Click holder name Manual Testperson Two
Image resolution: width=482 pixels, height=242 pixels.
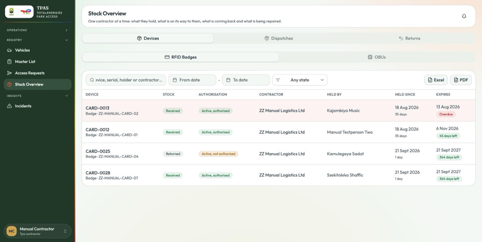[x=350, y=132]
